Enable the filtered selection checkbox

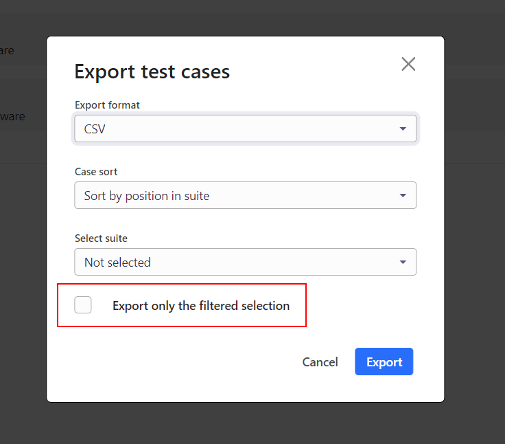click(83, 305)
